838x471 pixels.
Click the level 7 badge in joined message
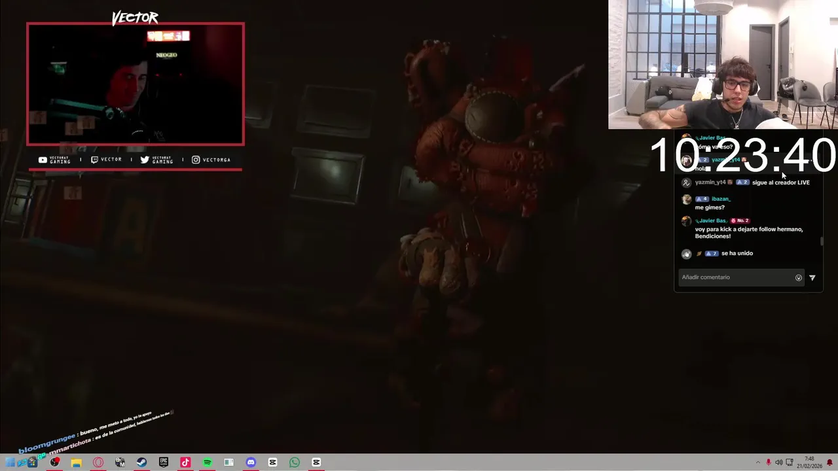click(x=712, y=253)
